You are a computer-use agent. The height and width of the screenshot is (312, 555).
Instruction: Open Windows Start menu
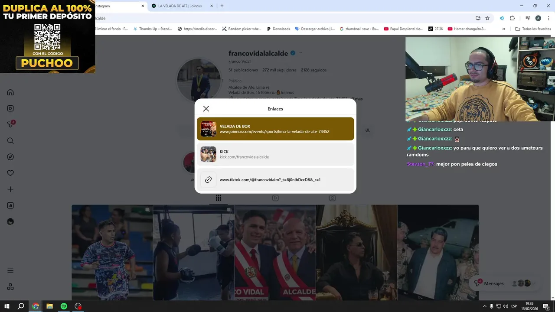(7, 306)
